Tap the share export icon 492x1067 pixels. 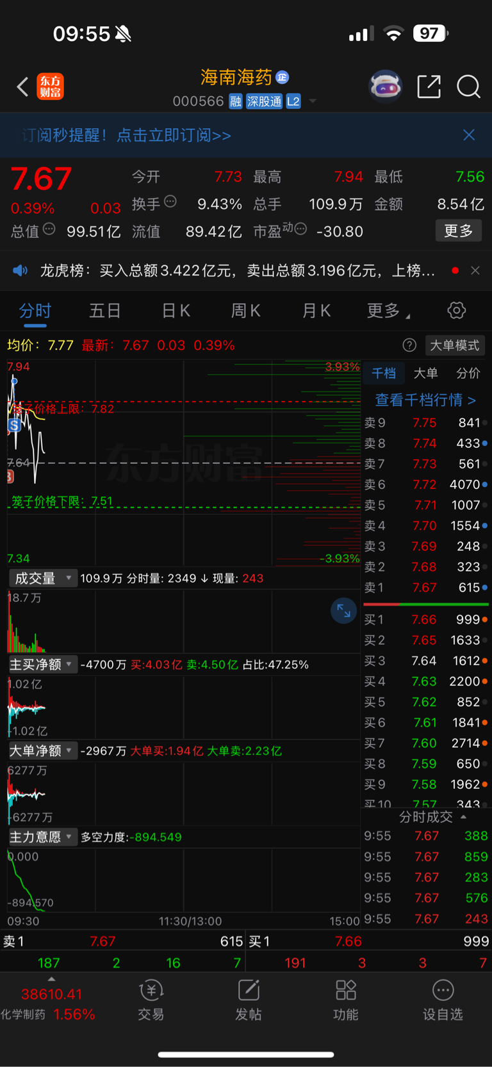coord(429,87)
